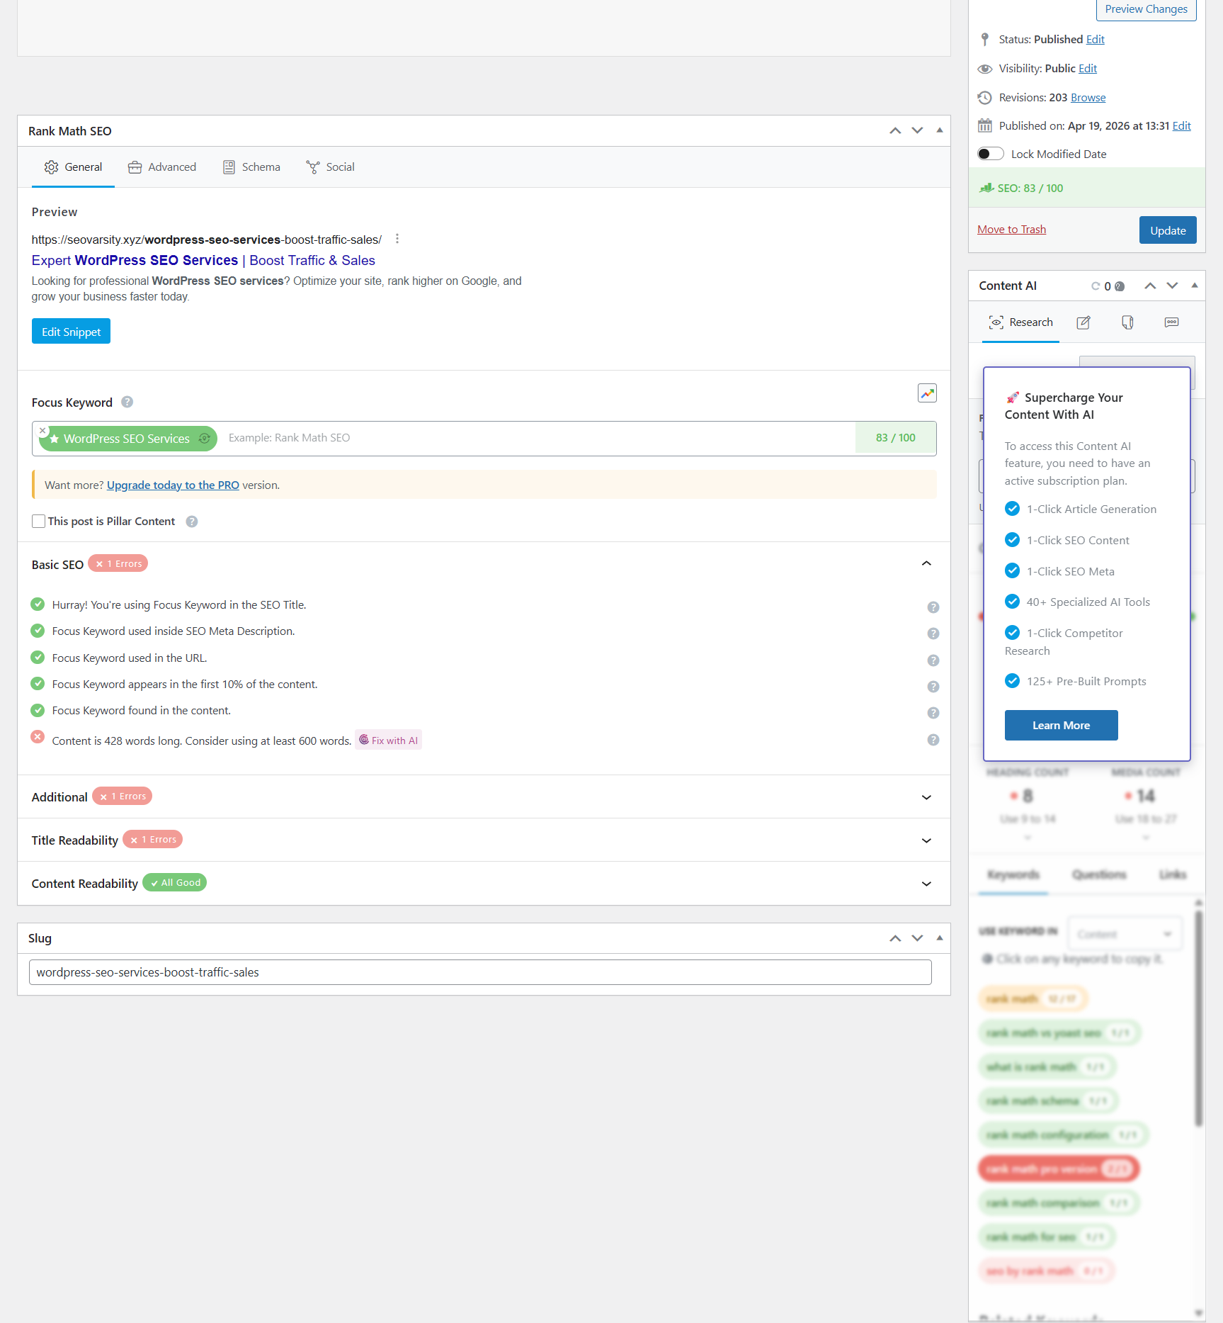Viewport: 1223px width, 1323px height.
Task: Click help icon for Meta Description keyword check
Action: pyautogui.click(x=933, y=634)
